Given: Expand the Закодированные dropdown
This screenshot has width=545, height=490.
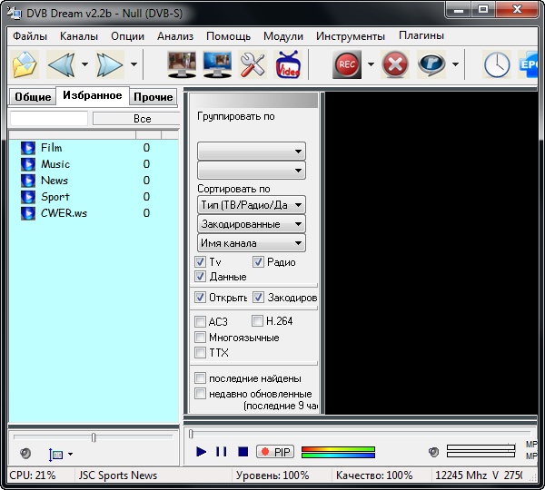Looking at the screenshot, I should click(x=252, y=224).
